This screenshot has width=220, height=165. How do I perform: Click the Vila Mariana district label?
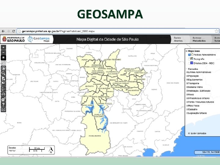tap(104, 88)
